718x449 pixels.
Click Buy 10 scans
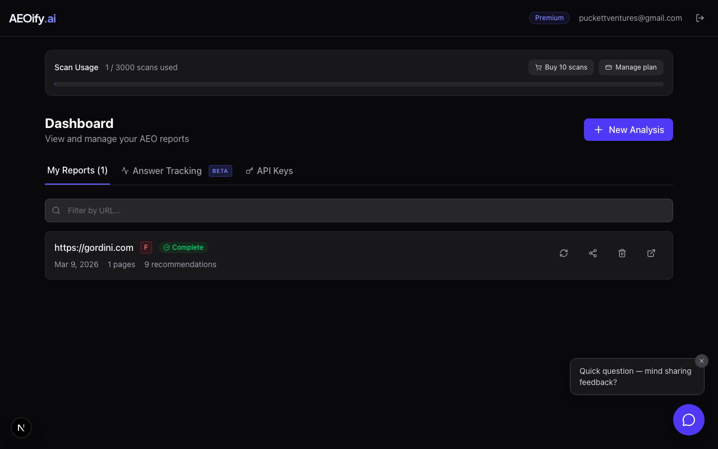coord(561,67)
